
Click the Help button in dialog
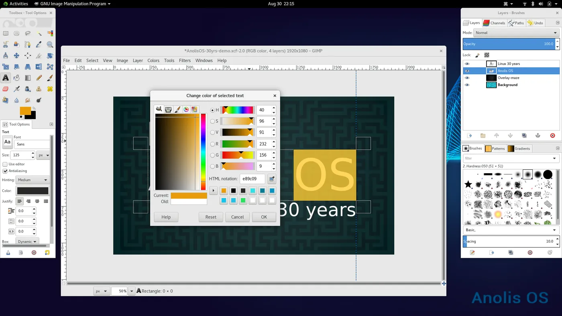click(166, 217)
